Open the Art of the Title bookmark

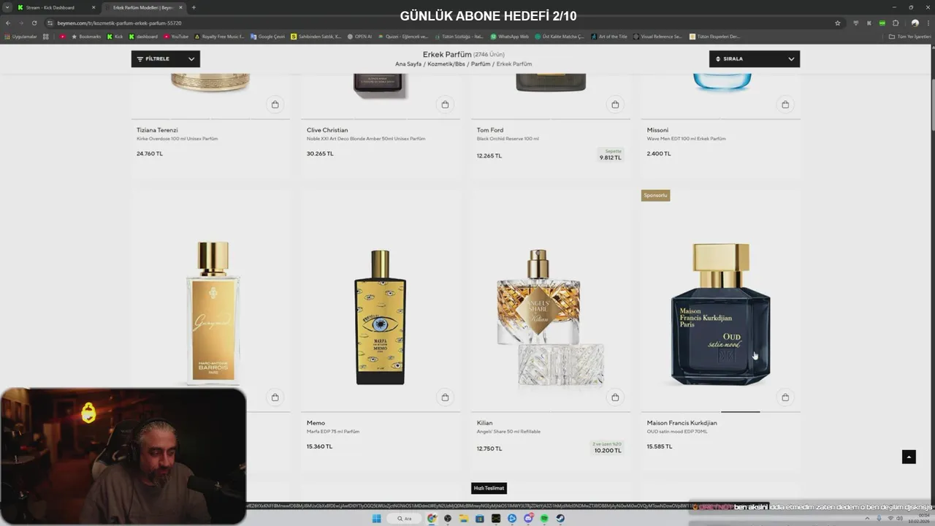pyautogui.click(x=609, y=37)
